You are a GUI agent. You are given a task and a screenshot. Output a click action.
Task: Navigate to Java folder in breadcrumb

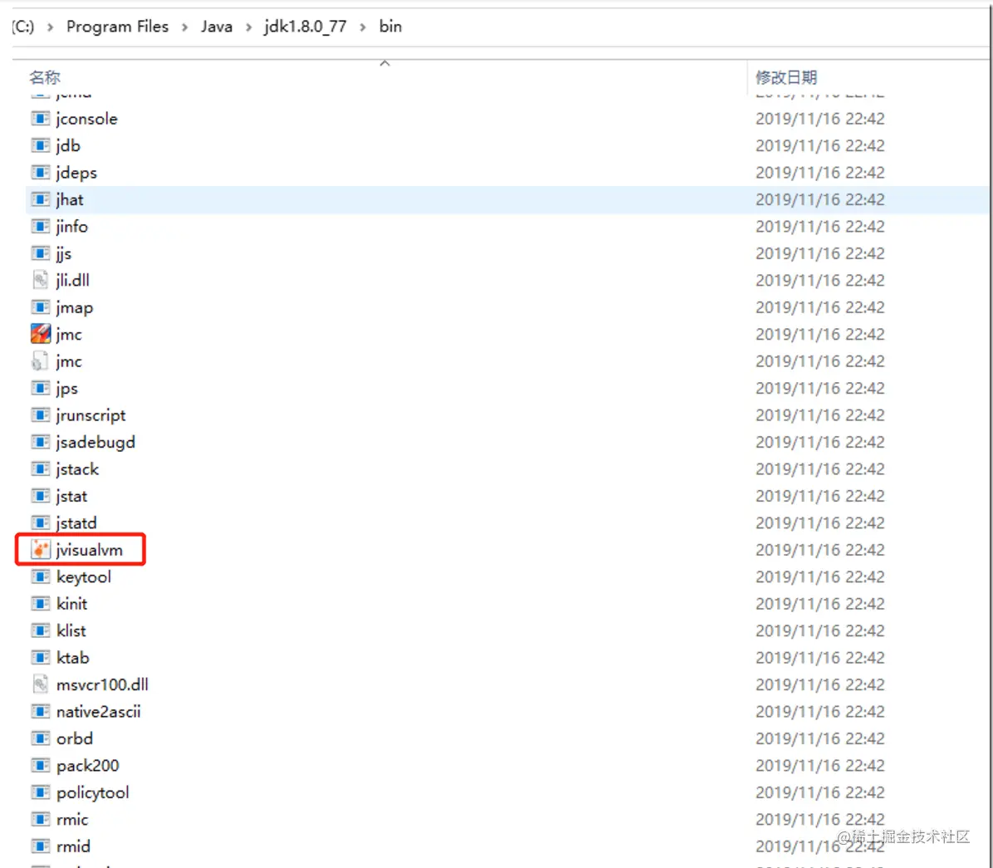point(217,27)
